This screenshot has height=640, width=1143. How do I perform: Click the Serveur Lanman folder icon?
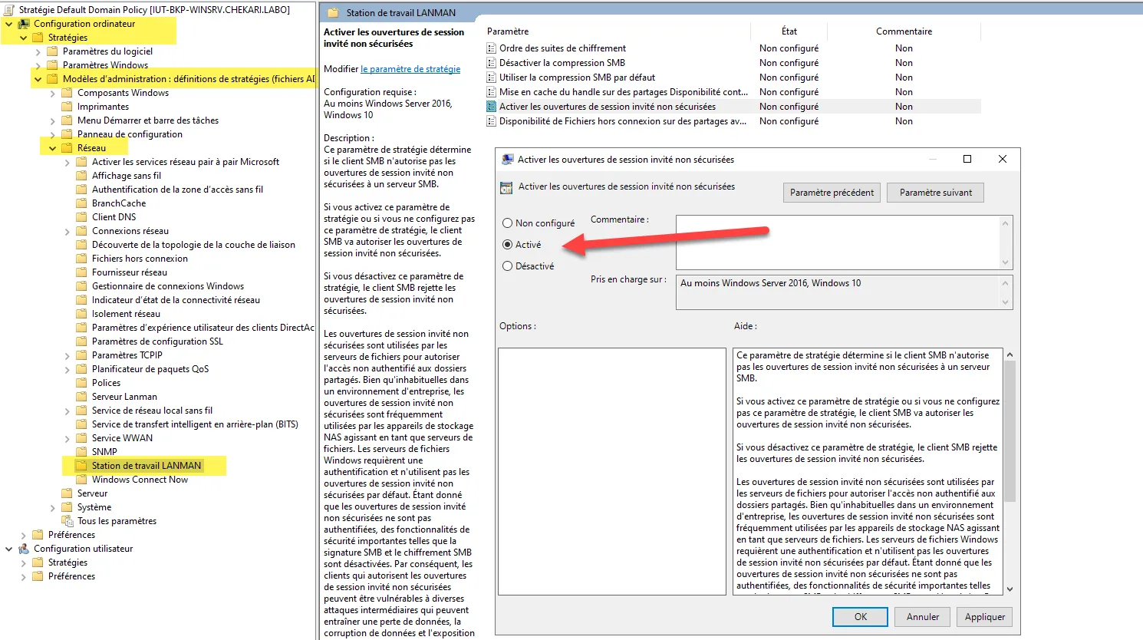coord(82,397)
